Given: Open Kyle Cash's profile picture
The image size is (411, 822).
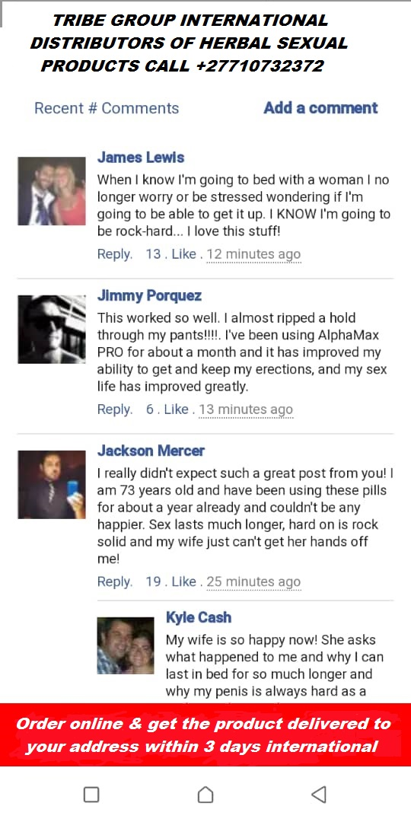Looking at the screenshot, I should (126, 645).
